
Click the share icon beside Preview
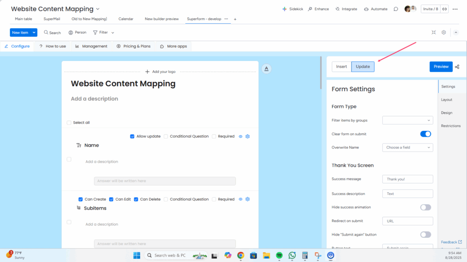tap(457, 67)
